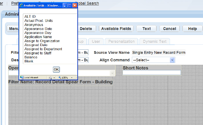Select Blank in Available Fields list
This screenshot has height=125, width=203.
(29, 61)
